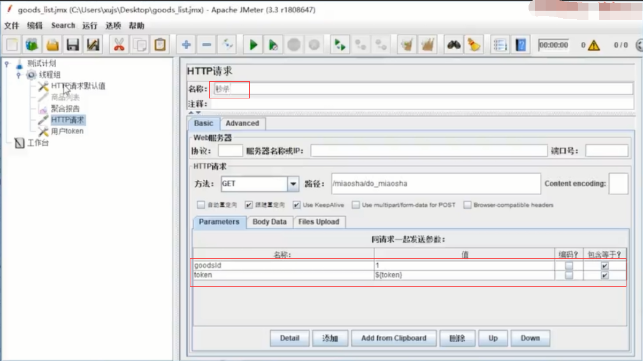Click the 添加 button

tap(330, 338)
